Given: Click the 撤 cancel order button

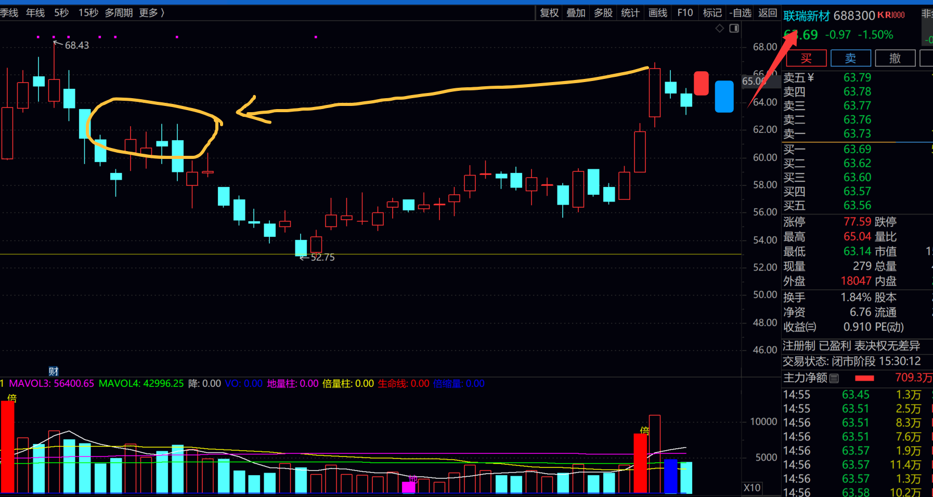Looking at the screenshot, I should point(895,58).
